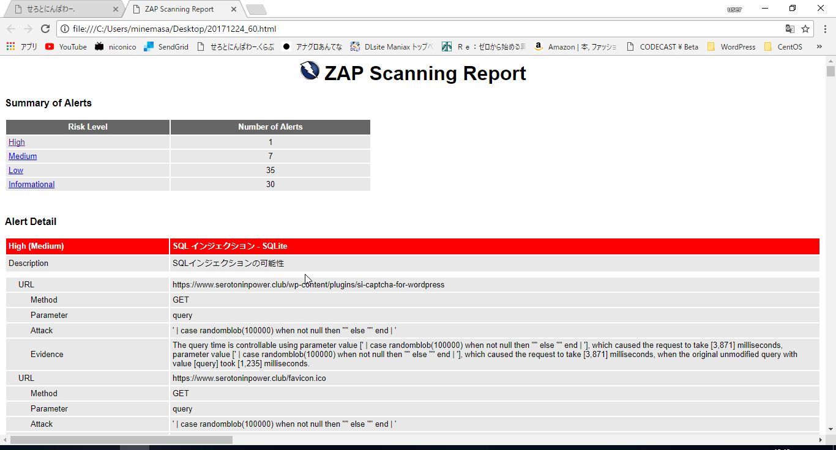Jump to Informational alerts

point(31,184)
